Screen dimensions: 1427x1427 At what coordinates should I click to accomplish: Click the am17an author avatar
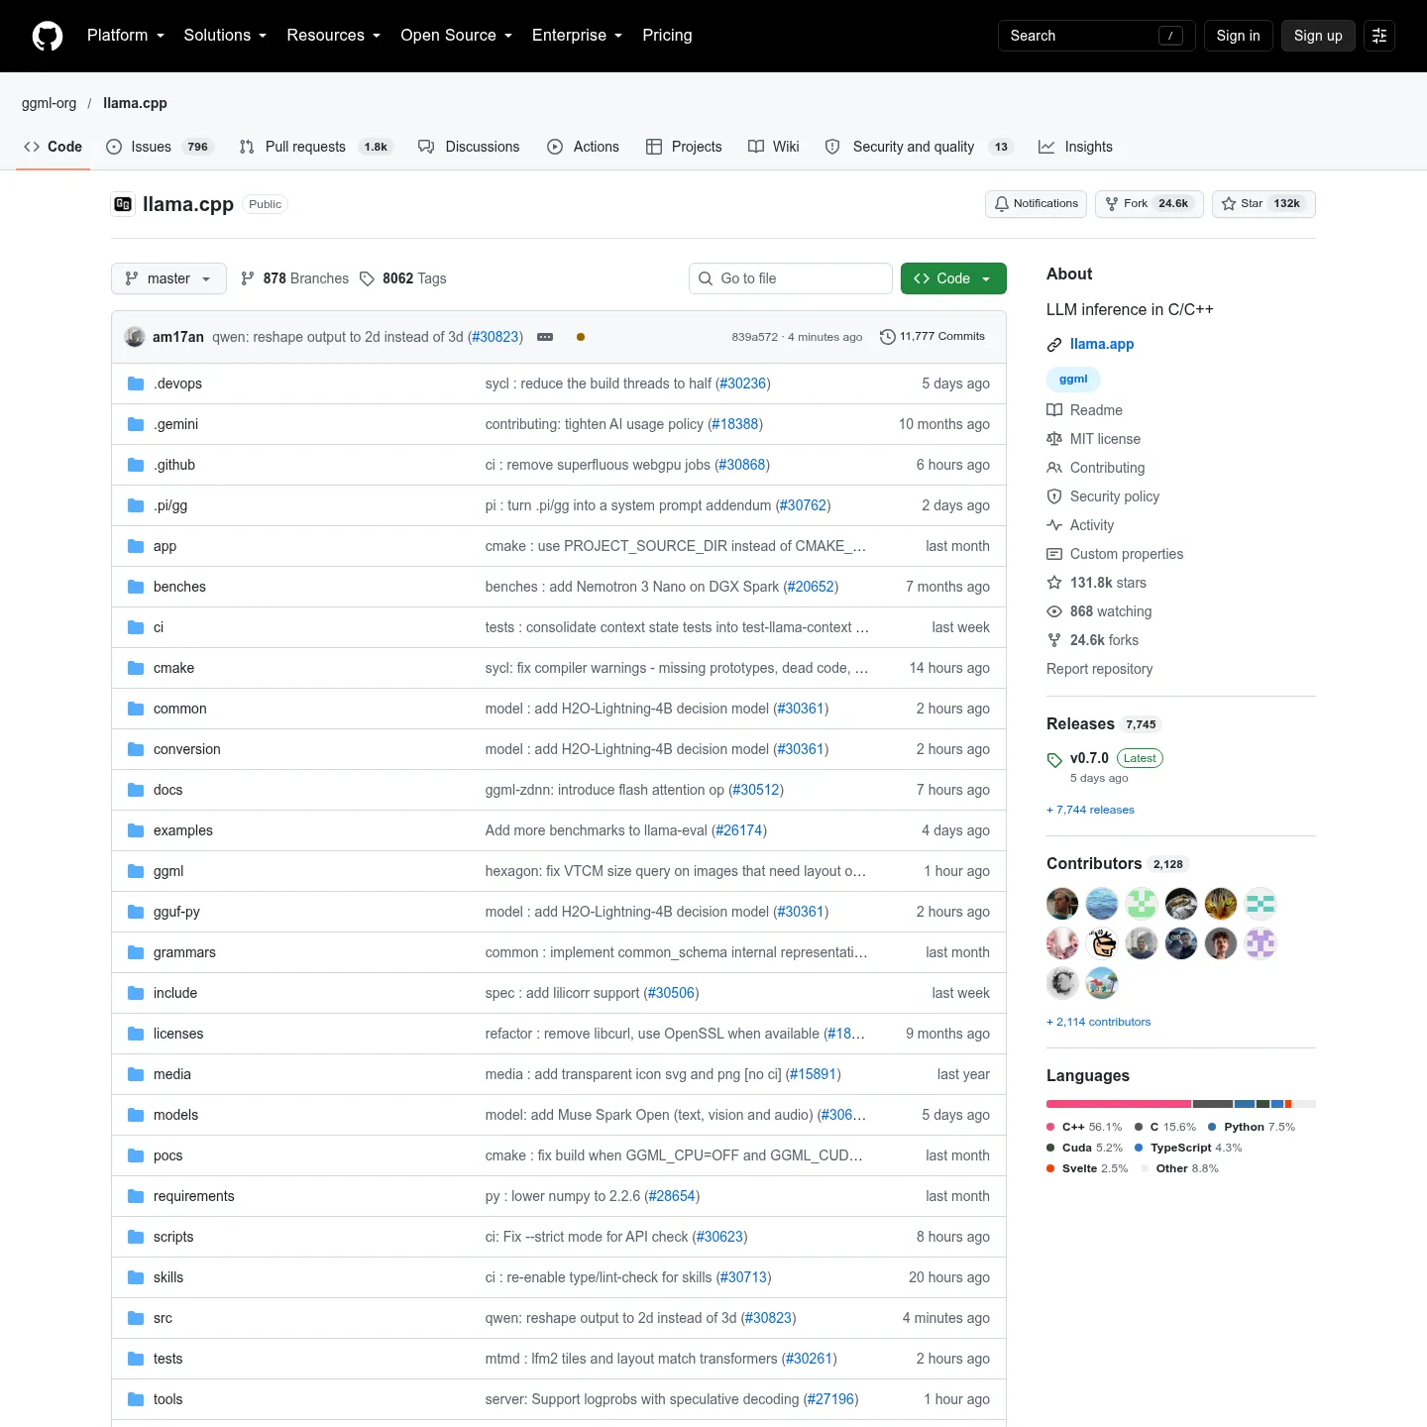click(x=135, y=337)
